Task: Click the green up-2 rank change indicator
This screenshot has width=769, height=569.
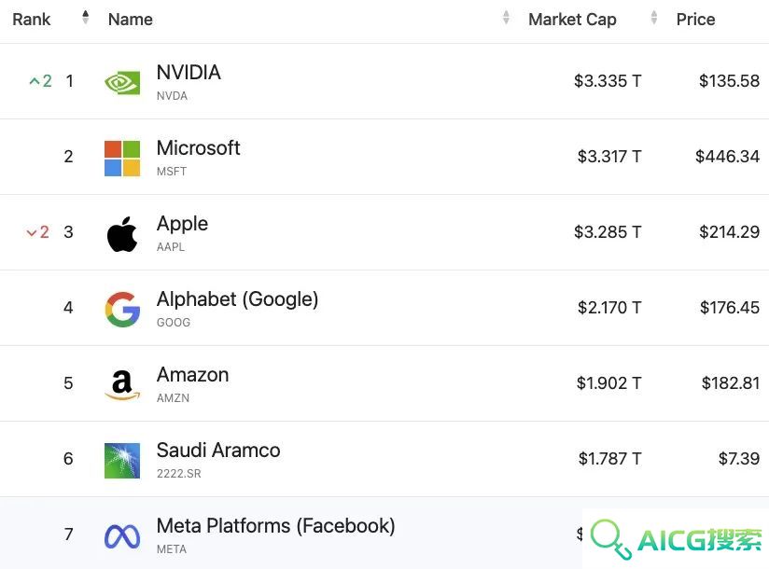Action: click(x=40, y=80)
